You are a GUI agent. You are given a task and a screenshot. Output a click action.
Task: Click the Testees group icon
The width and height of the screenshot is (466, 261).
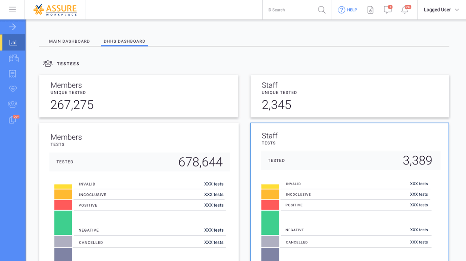(x=48, y=63)
